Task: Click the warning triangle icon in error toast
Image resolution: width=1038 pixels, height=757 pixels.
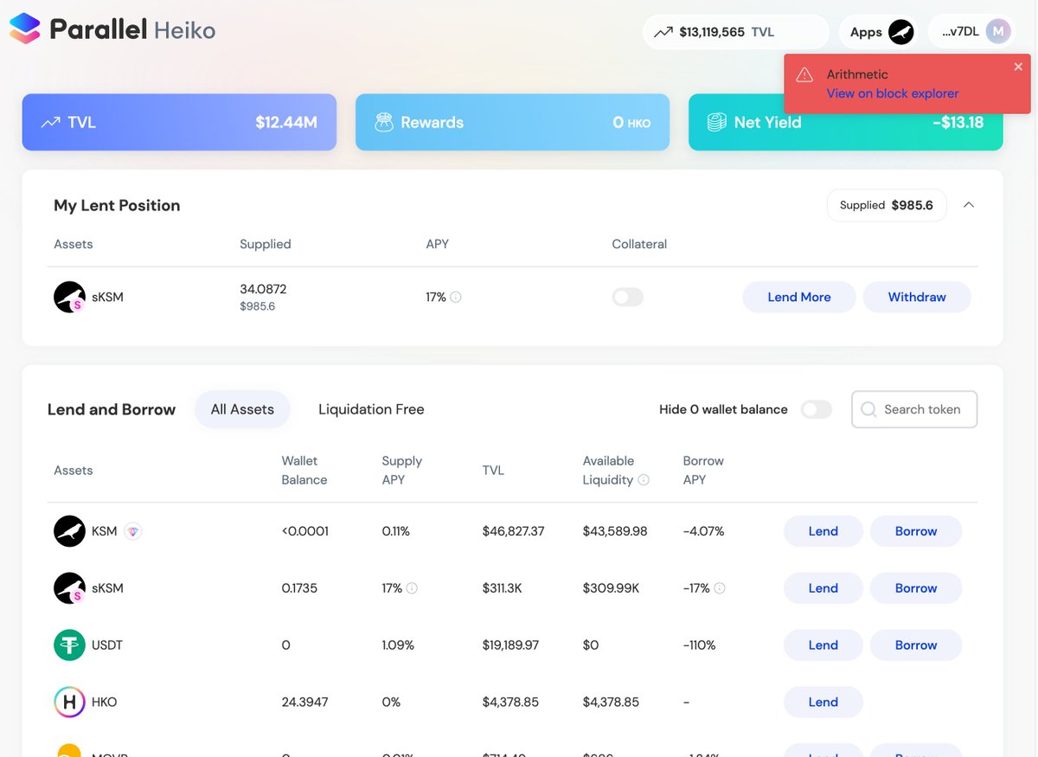Action: tap(804, 74)
